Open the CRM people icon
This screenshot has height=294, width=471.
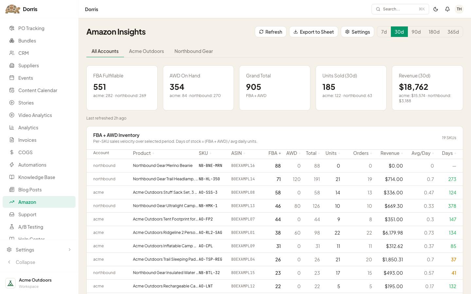coord(12,53)
